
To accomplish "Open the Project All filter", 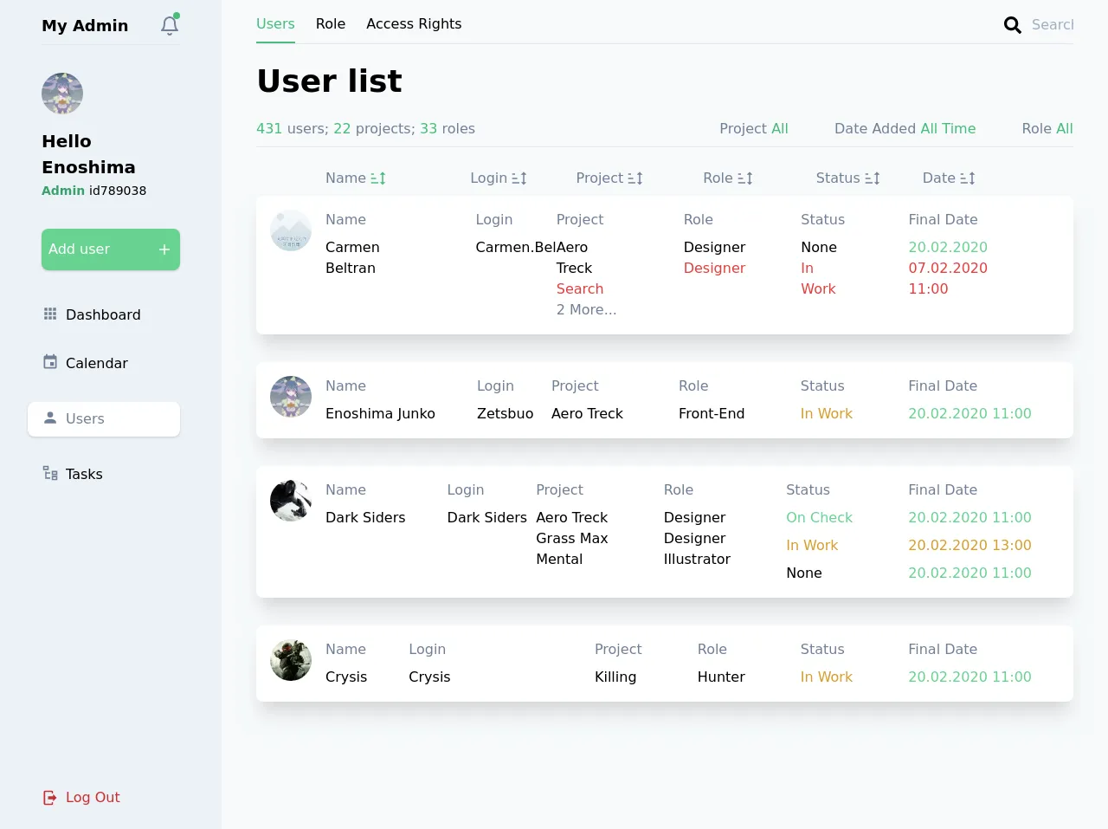I will (x=753, y=129).
